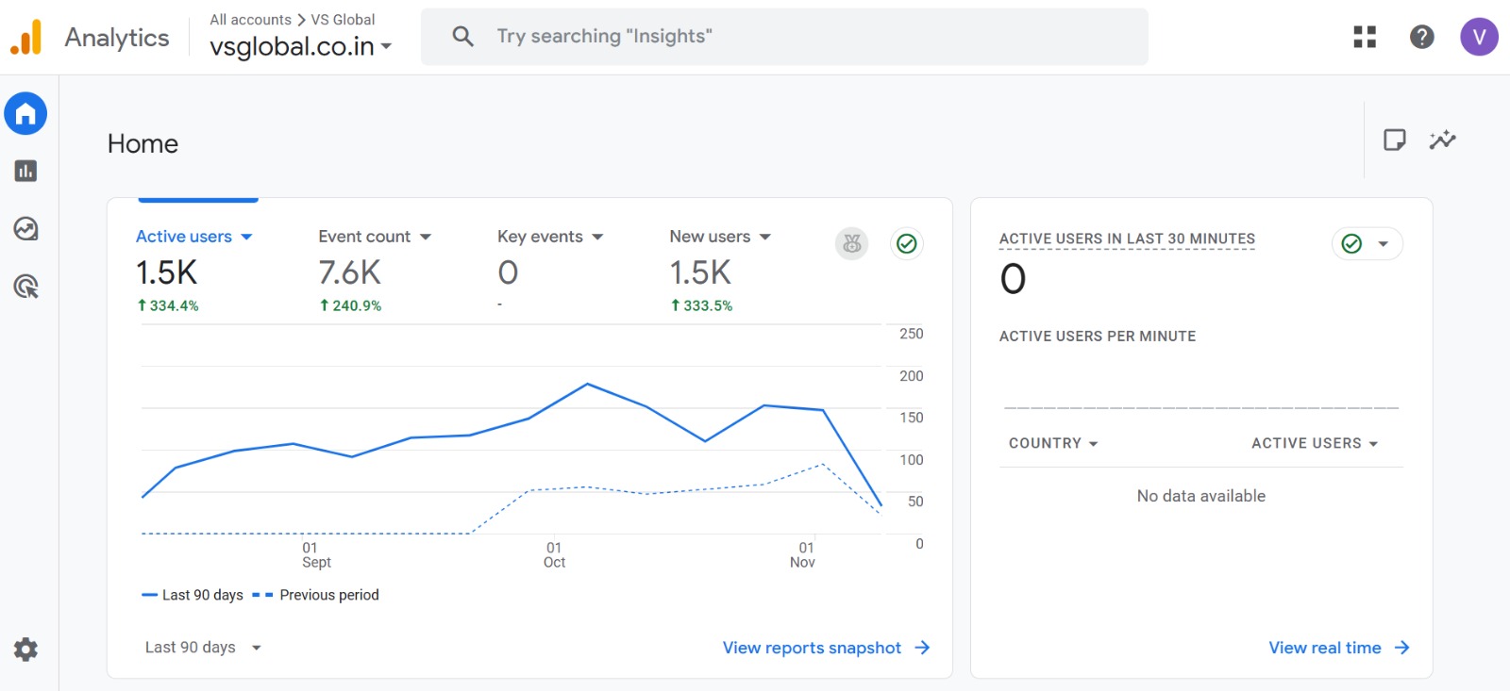
Task: Expand the Event count metric dropdown
Action: pos(426,237)
